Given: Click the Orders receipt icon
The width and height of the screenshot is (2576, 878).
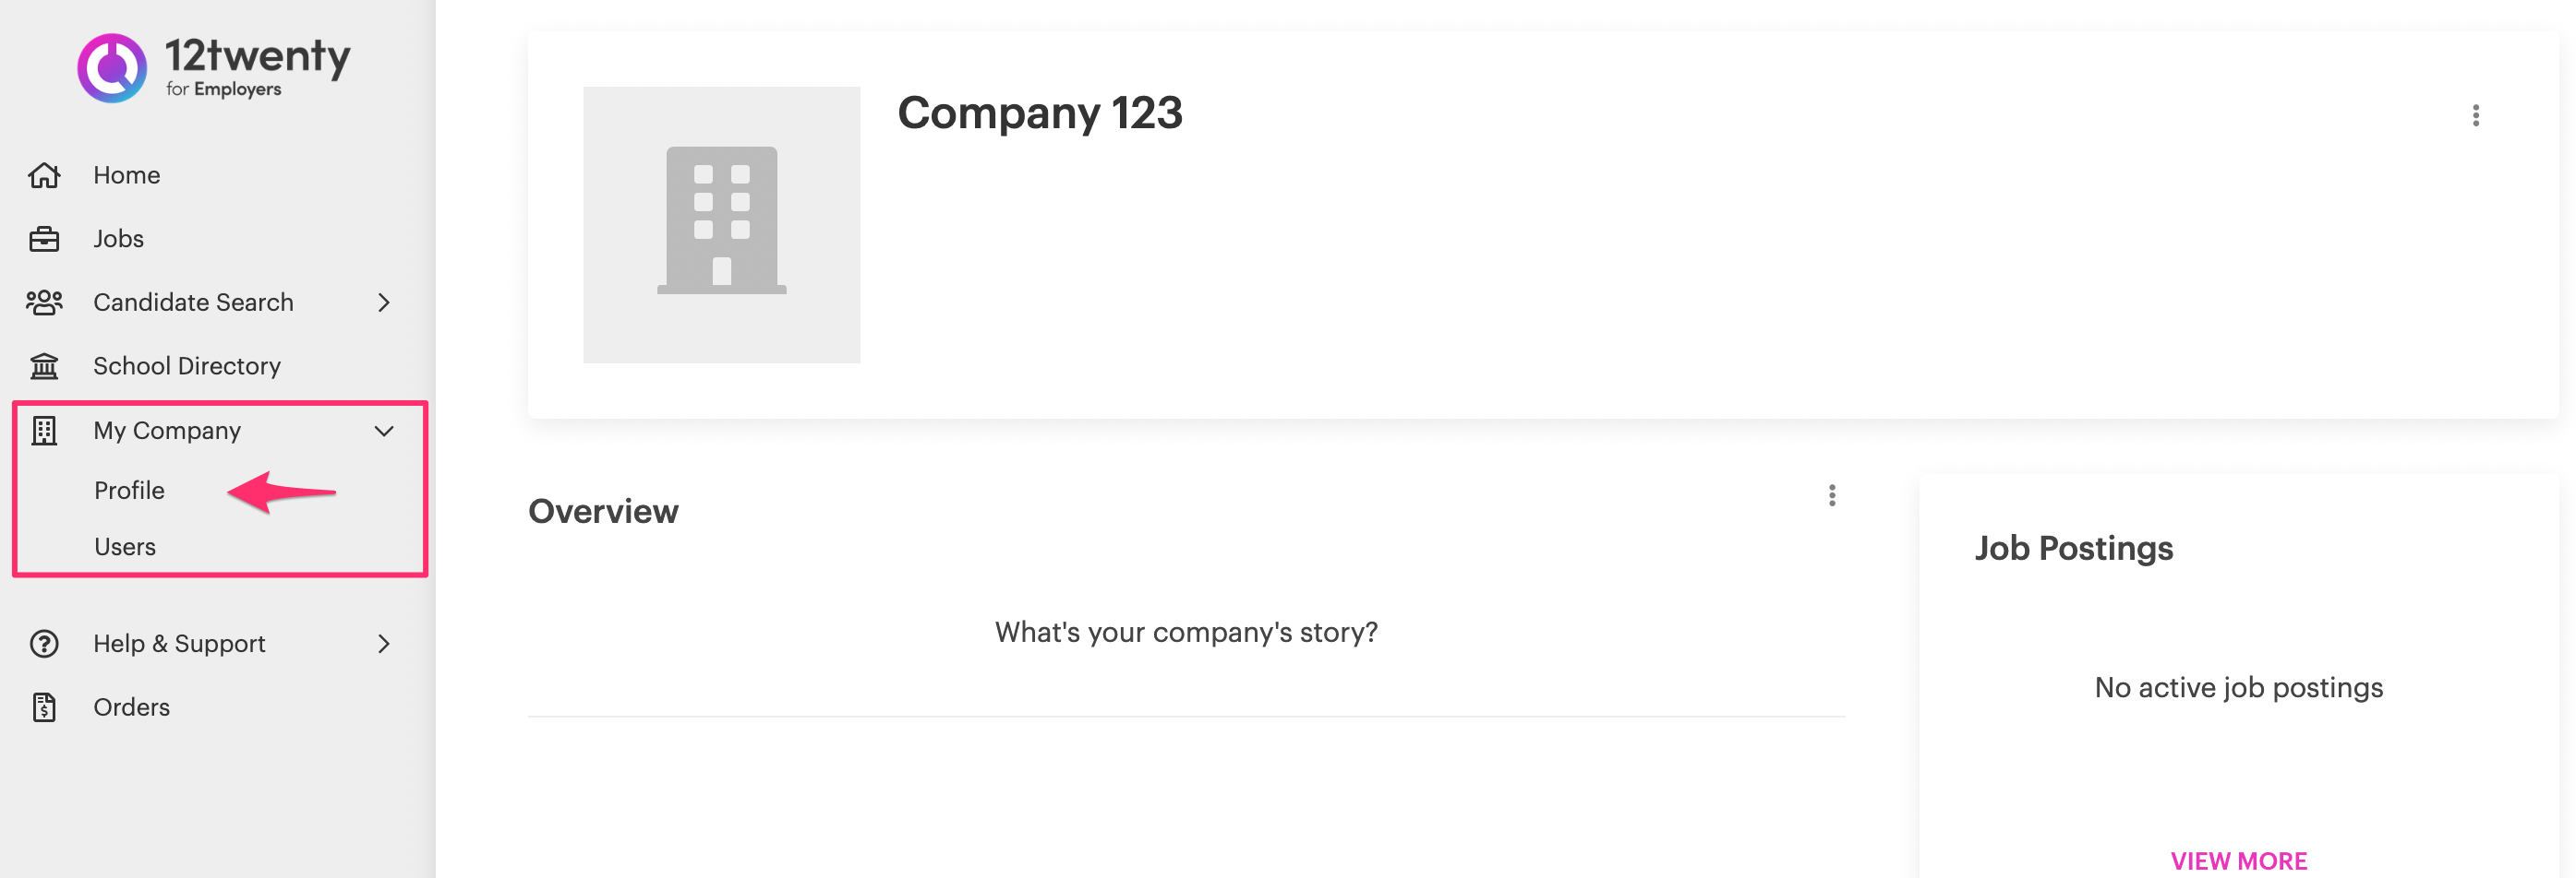Looking at the screenshot, I should point(44,707).
